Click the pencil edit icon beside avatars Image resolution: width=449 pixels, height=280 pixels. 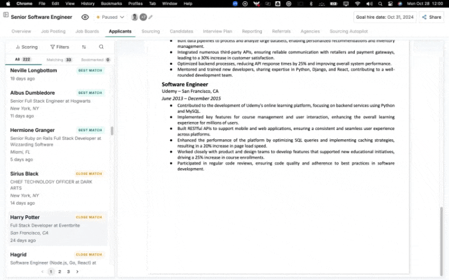(x=150, y=17)
